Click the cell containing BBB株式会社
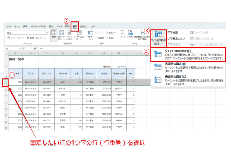The height and width of the screenshot is (157, 231). click(31, 108)
